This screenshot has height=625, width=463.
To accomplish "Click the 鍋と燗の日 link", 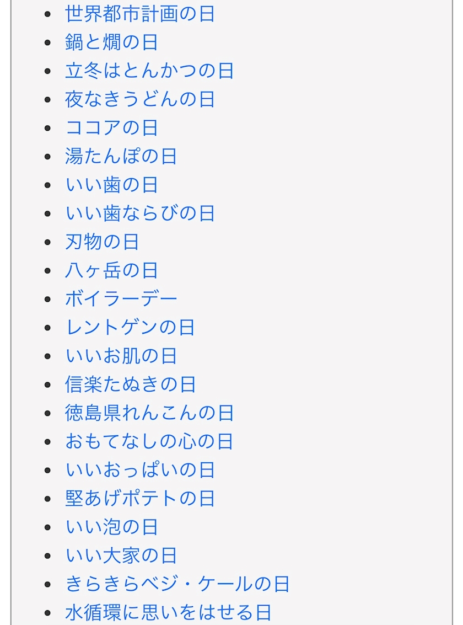I will coord(111,42).
